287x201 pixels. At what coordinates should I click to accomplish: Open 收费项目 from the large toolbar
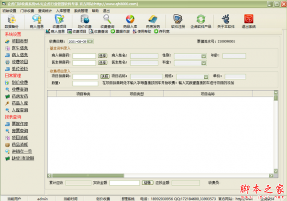pyautogui.click(x=59, y=21)
